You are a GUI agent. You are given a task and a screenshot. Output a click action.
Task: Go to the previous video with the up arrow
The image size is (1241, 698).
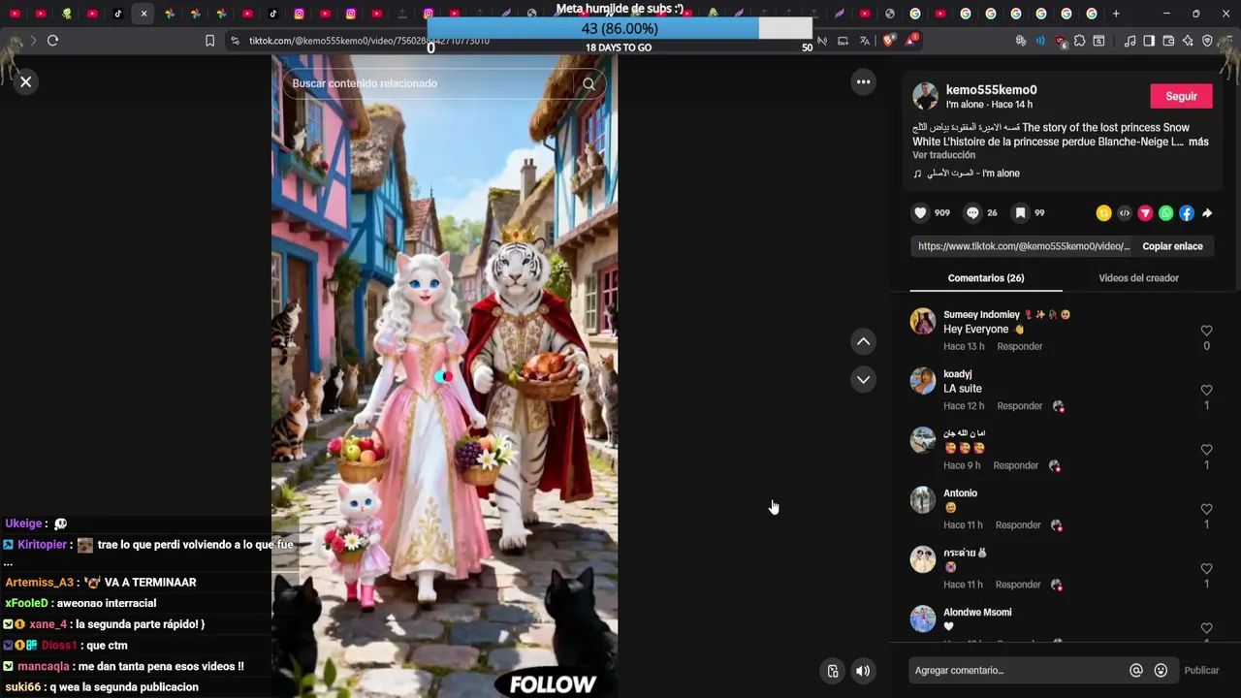point(863,341)
